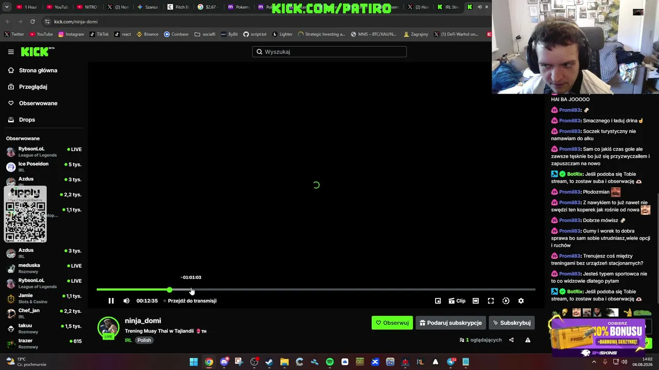Mute the player volume
This screenshot has width=659, height=370.
(127, 301)
